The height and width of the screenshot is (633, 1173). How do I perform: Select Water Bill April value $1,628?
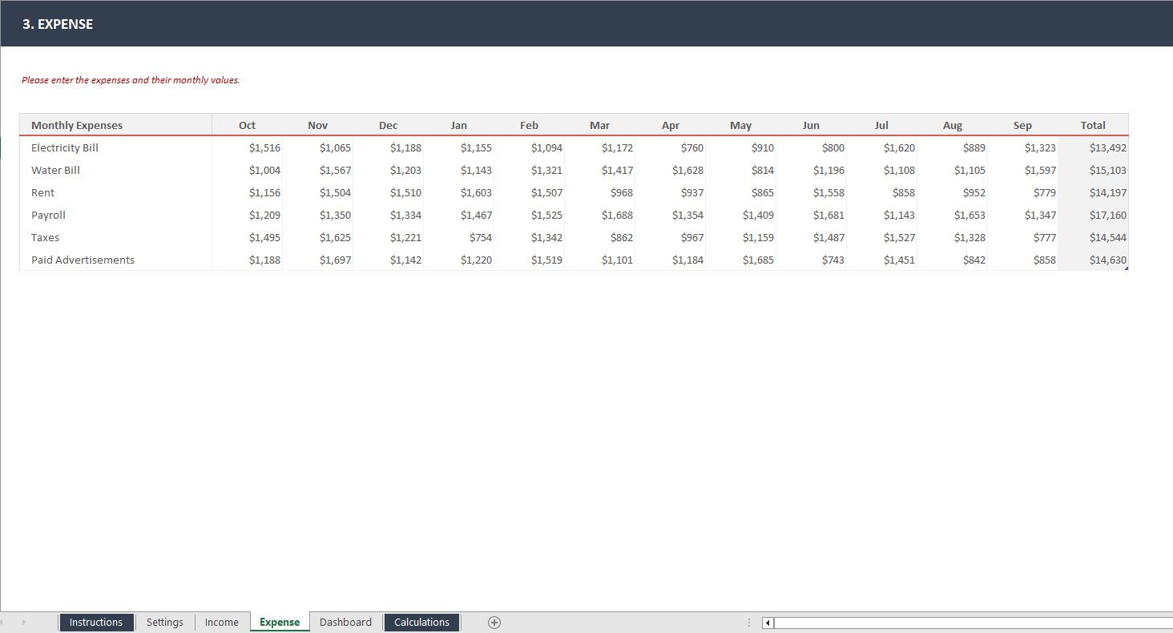pyautogui.click(x=671, y=170)
